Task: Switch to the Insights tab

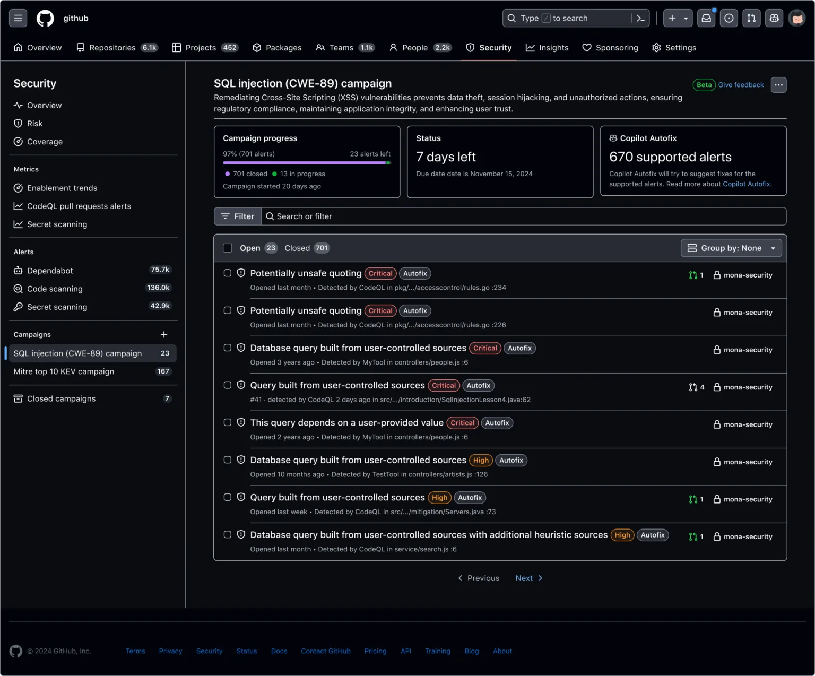Action: pyautogui.click(x=547, y=48)
